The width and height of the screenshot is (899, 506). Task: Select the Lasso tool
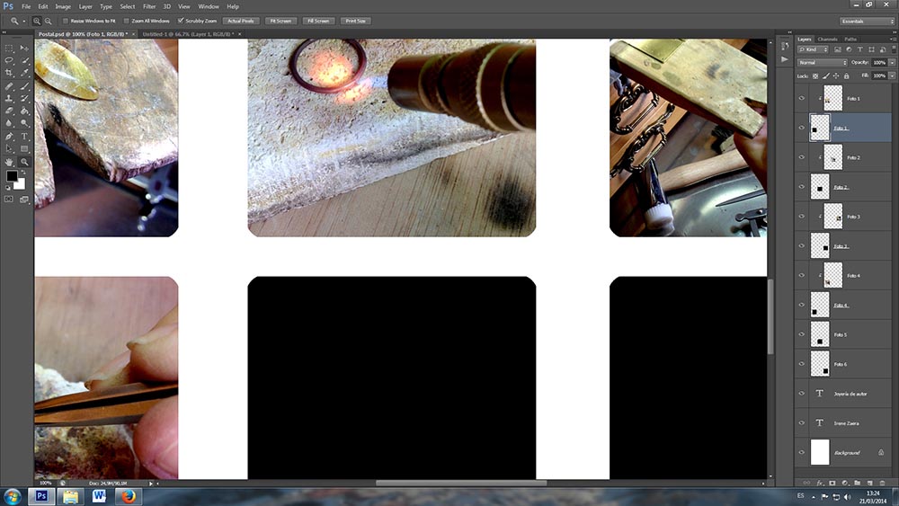click(9, 59)
